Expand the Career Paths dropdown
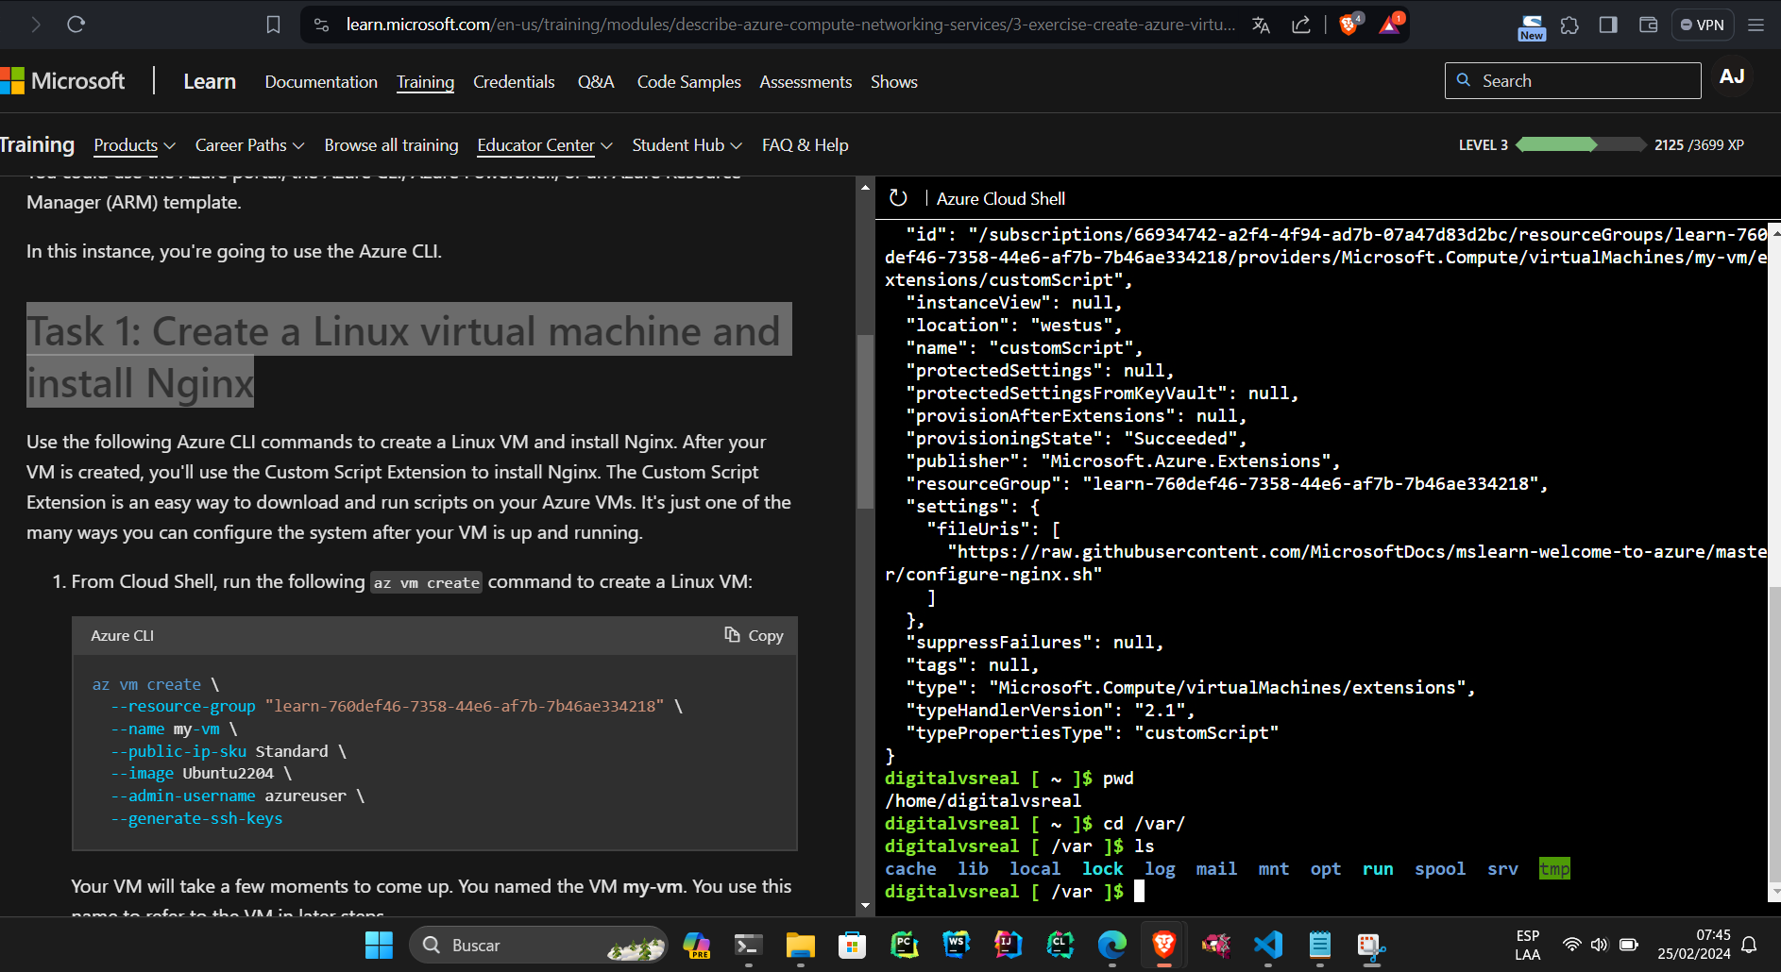Screen dimensions: 1781x972 (249, 145)
